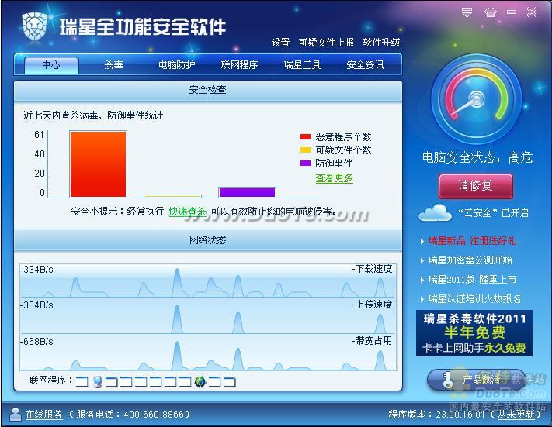The height and width of the screenshot is (427, 552).
Task: Minimize the Rising security window
Action: point(512,12)
